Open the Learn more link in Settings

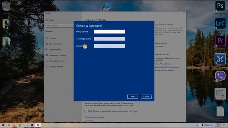click(89, 121)
